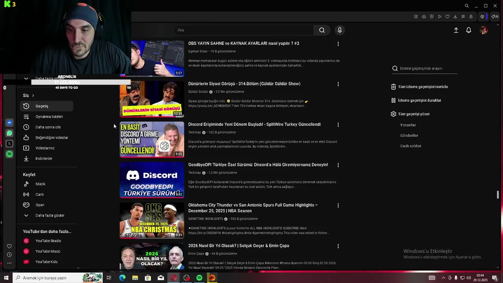The width and height of the screenshot is (503, 283).
Task: Click 'Tüm geçmişi yönet'
Action: point(410,114)
